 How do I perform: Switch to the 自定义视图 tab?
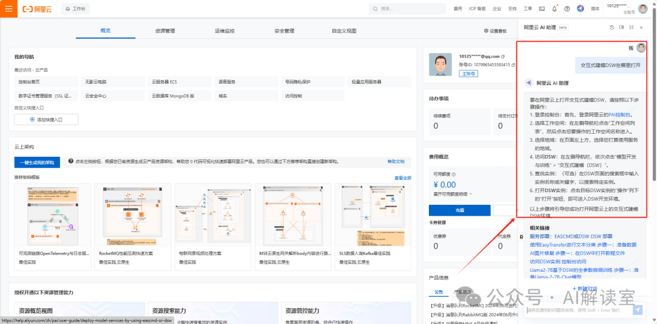point(344,31)
